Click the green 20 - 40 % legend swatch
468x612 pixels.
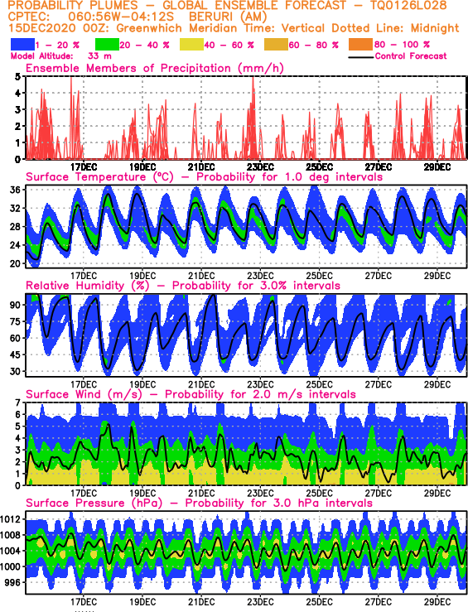click(107, 45)
